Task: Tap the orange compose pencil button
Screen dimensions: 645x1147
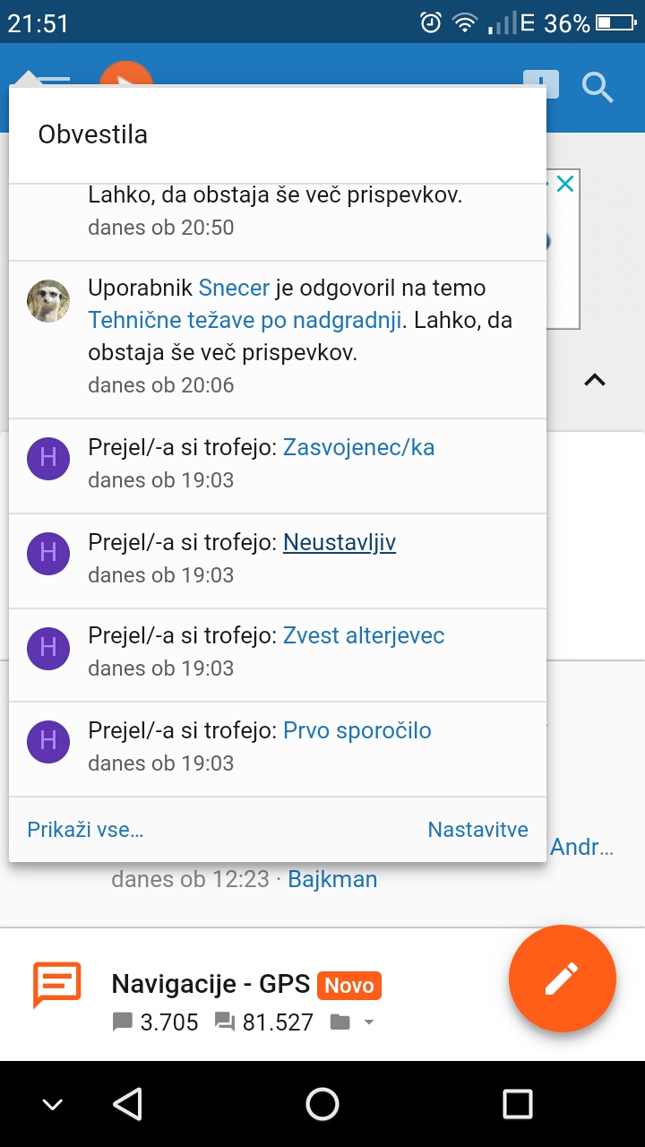Action: (563, 979)
